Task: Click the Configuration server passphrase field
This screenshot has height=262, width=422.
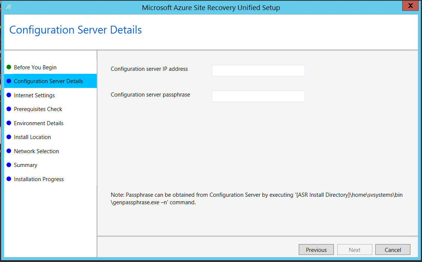Action: click(x=258, y=96)
